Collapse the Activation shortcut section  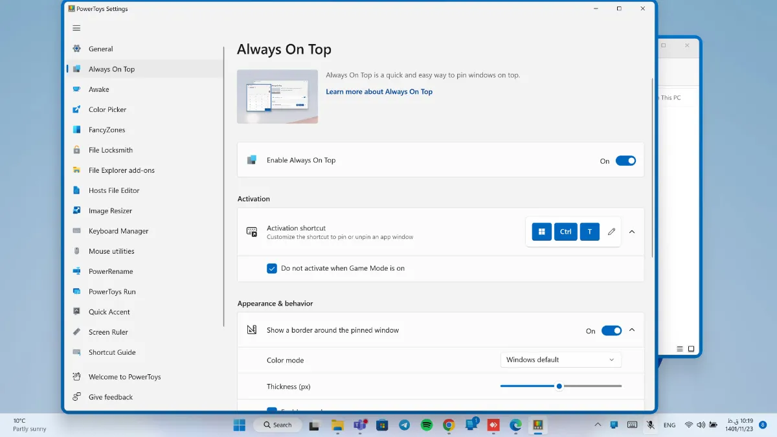pos(632,232)
